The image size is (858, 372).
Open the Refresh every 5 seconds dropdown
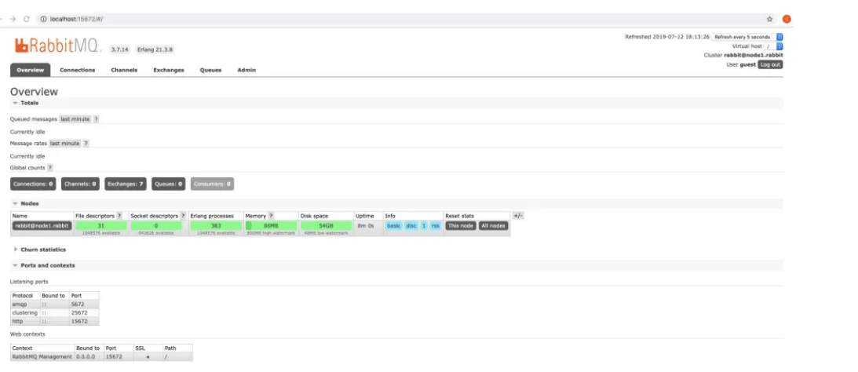[x=747, y=37]
